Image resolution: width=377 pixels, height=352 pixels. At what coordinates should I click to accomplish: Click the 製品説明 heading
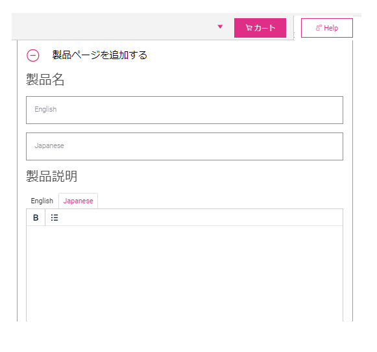[52, 177]
